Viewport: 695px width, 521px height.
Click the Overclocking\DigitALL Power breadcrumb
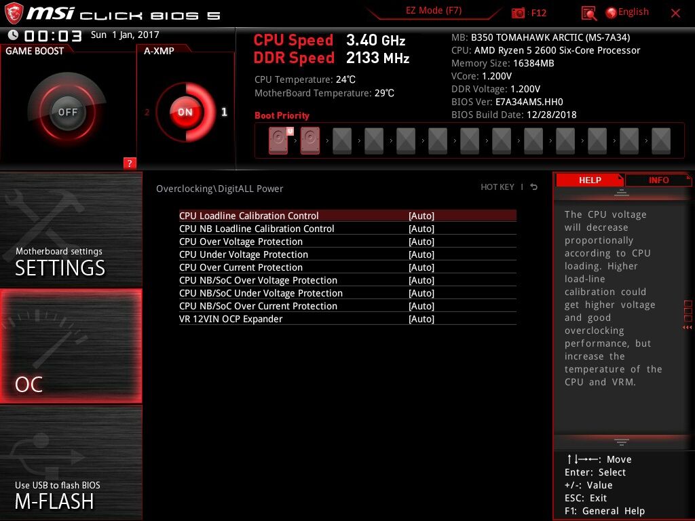219,189
